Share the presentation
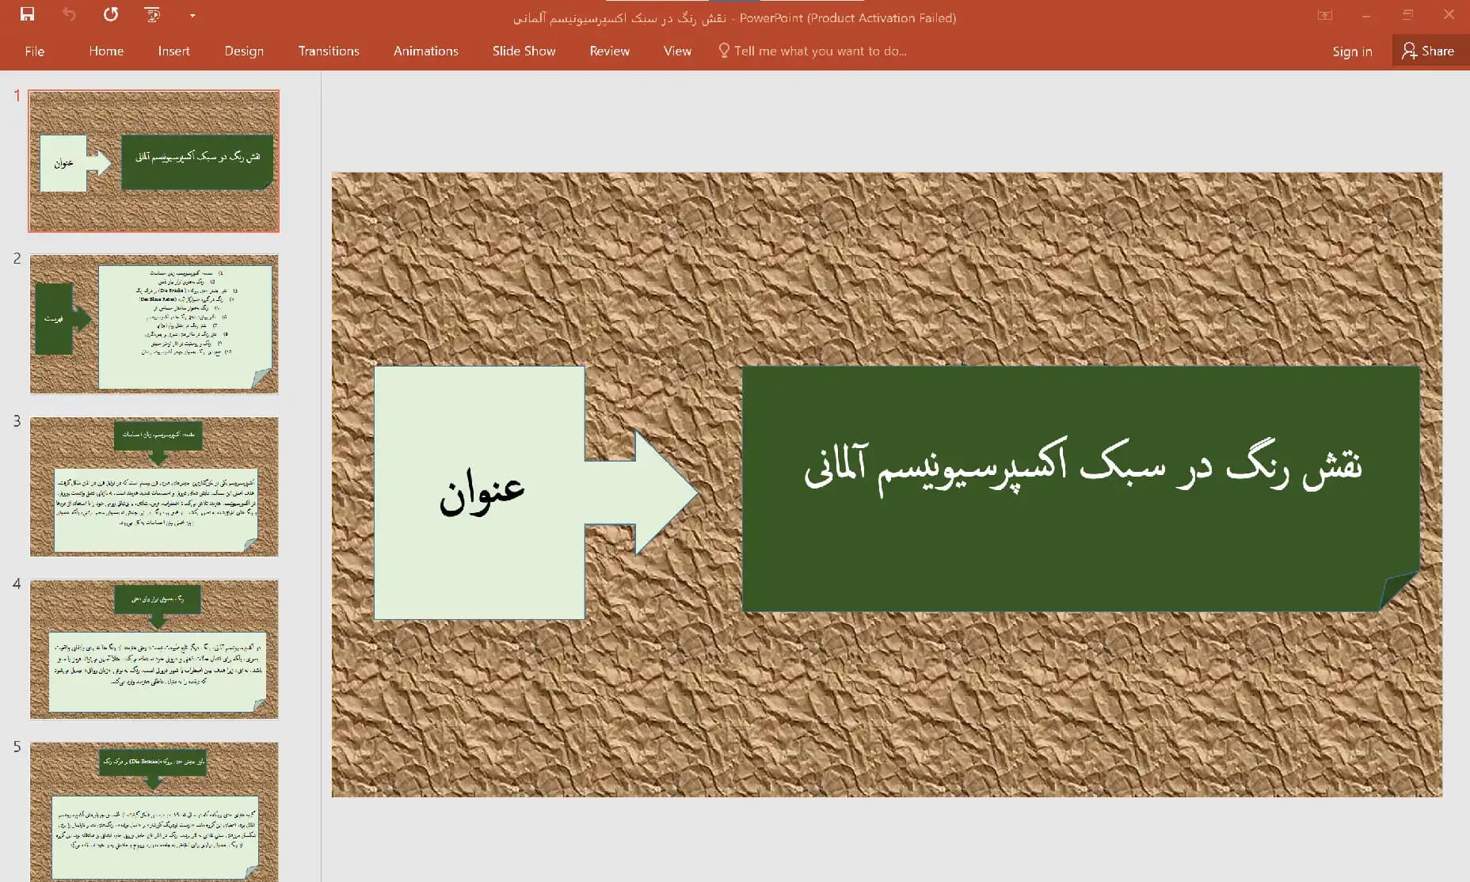The height and width of the screenshot is (882, 1470). [1429, 51]
